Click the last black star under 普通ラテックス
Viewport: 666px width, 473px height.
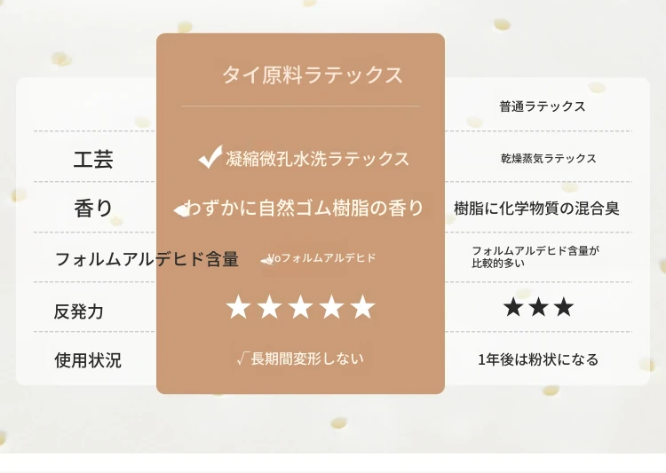564,307
